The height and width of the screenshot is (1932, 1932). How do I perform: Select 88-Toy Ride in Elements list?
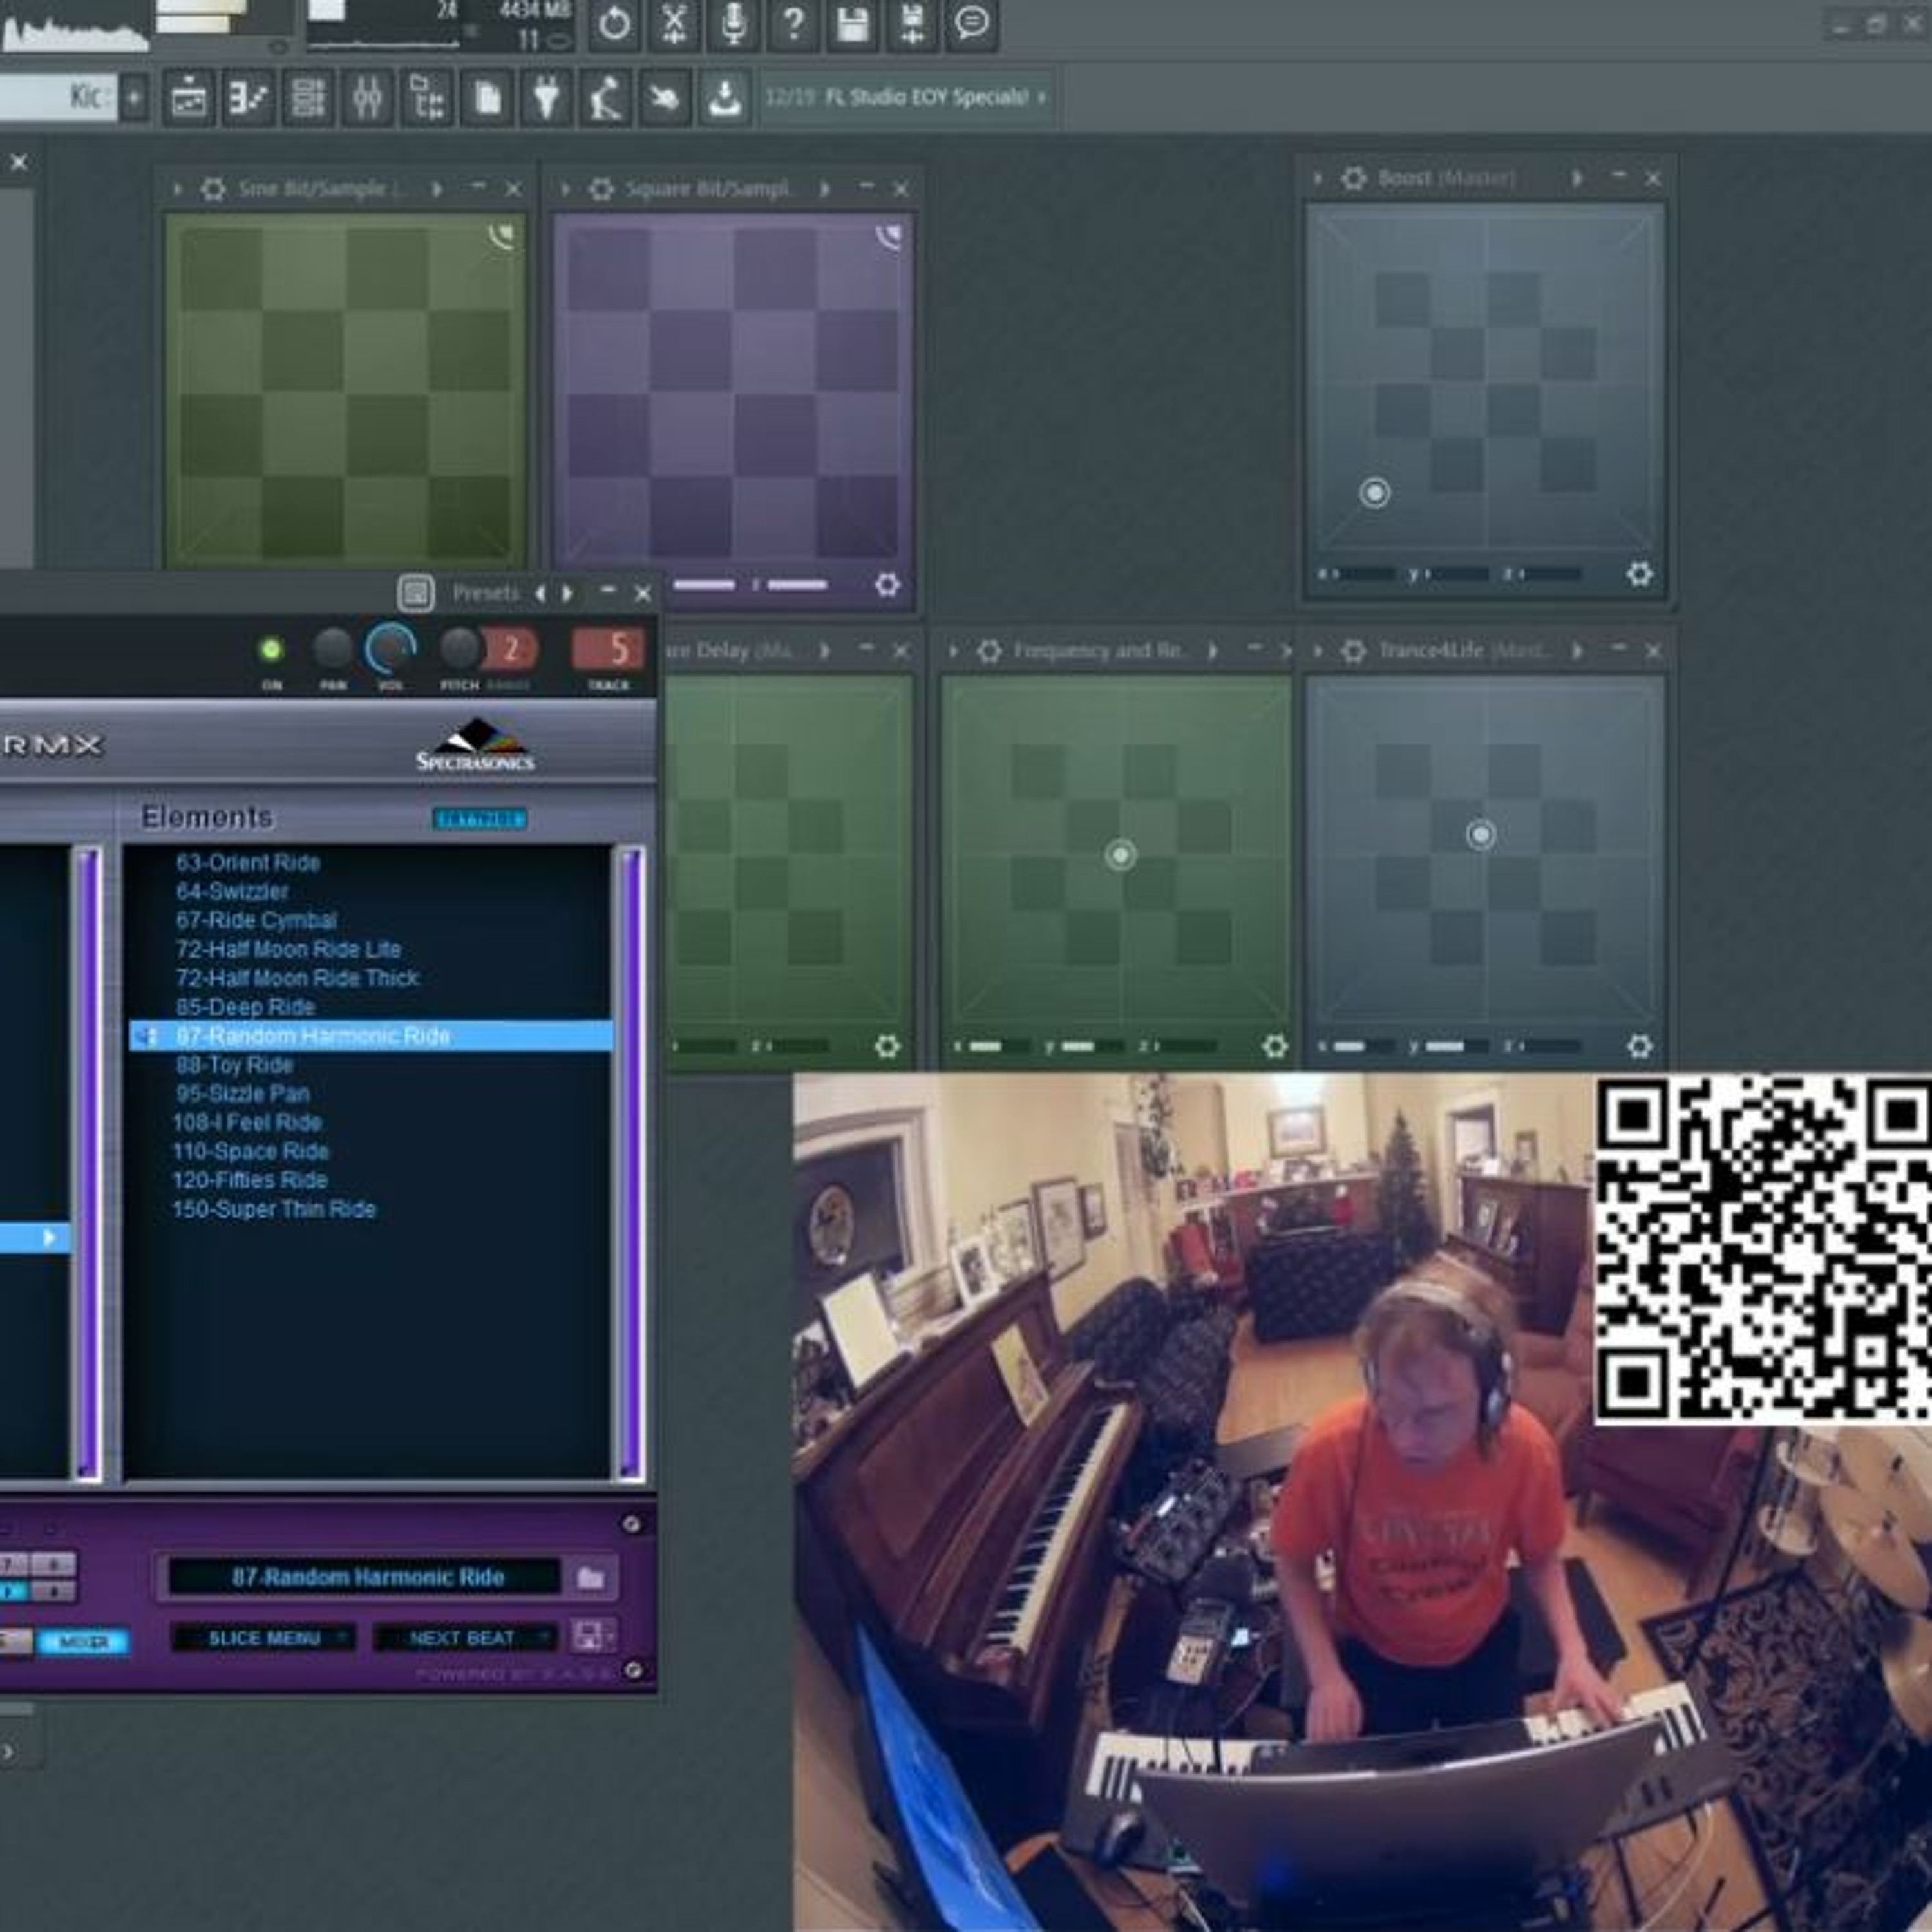click(234, 1065)
